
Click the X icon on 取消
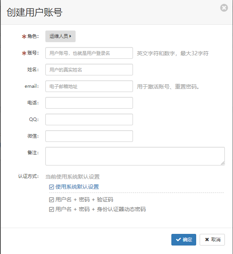click(x=207, y=240)
